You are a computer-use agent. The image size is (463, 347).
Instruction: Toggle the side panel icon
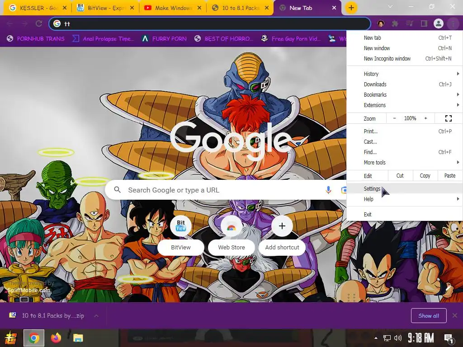click(424, 23)
